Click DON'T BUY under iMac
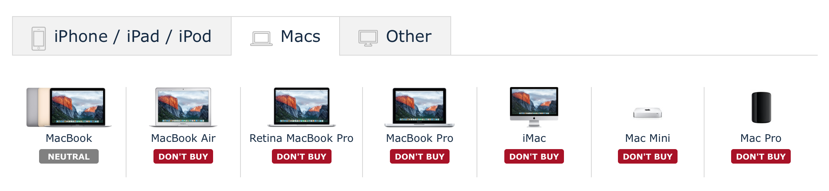Screen dimensions: 829x191 pyautogui.click(x=534, y=156)
